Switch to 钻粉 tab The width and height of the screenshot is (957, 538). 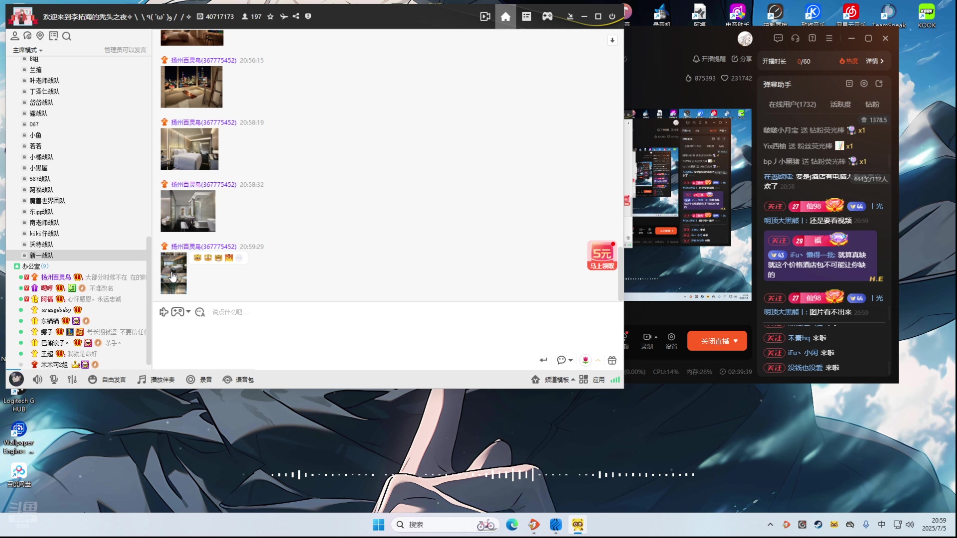pyautogui.click(x=872, y=104)
